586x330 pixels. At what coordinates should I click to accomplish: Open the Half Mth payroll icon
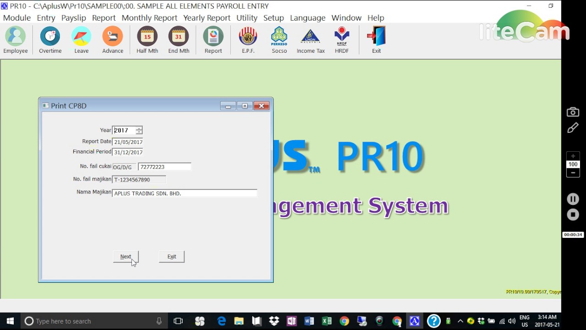coord(147,40)
